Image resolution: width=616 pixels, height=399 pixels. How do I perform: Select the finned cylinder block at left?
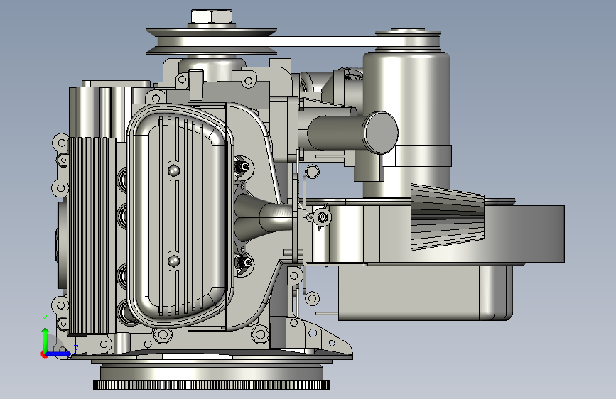click(x=92, y=236)
